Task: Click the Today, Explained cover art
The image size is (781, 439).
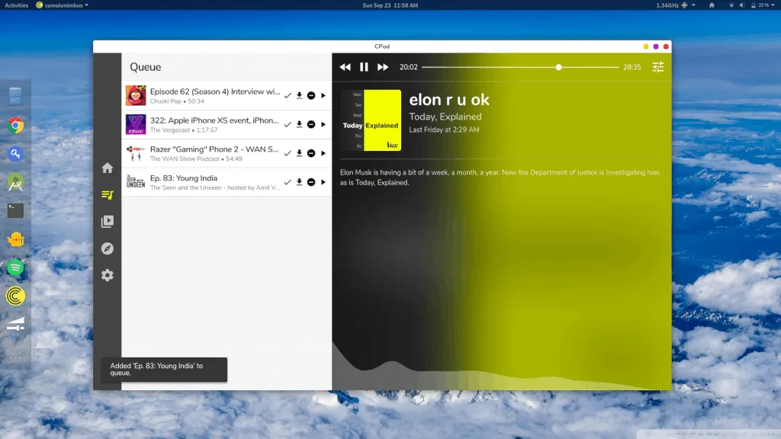Action: (x=371, y=120)
